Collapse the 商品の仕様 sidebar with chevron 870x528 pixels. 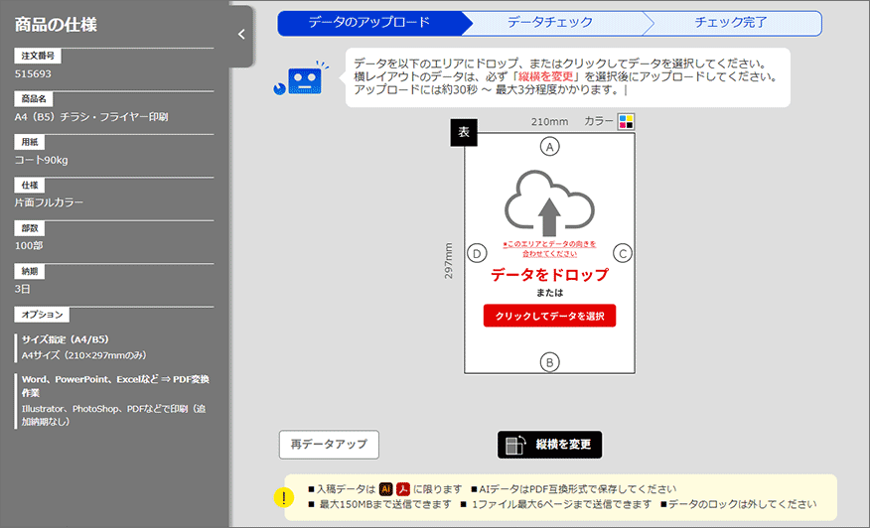click(x=241, y=35)
